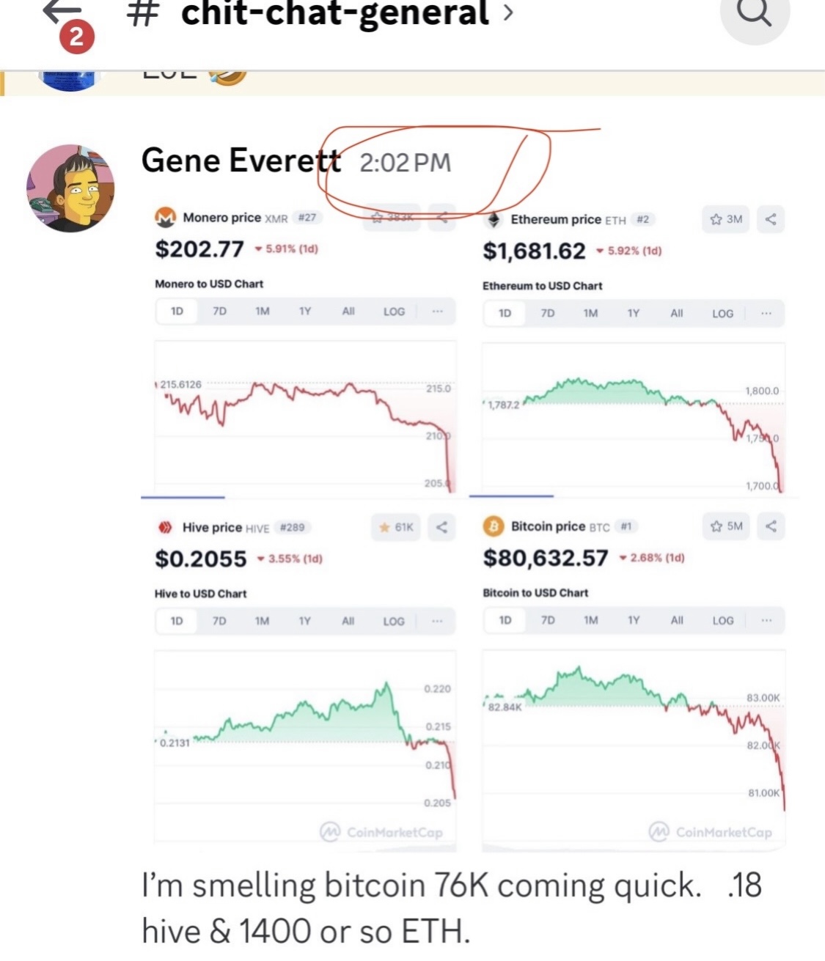825x961 pixels.
Task: Toggle LOG scale on Bitcoin chart
Action: point(723,621)
